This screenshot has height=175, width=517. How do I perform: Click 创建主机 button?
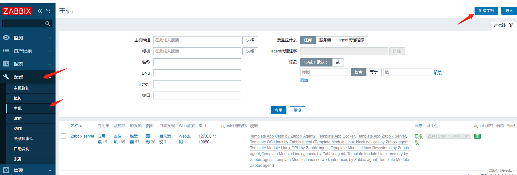[486, 11]
